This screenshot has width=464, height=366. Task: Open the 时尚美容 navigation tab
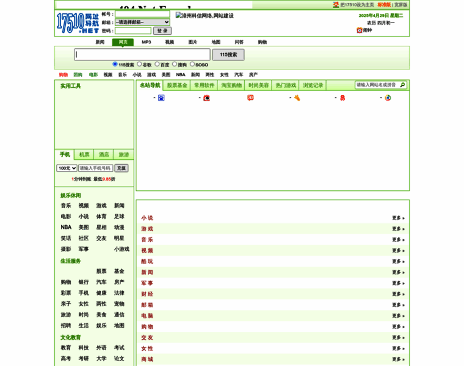point(259,85)
